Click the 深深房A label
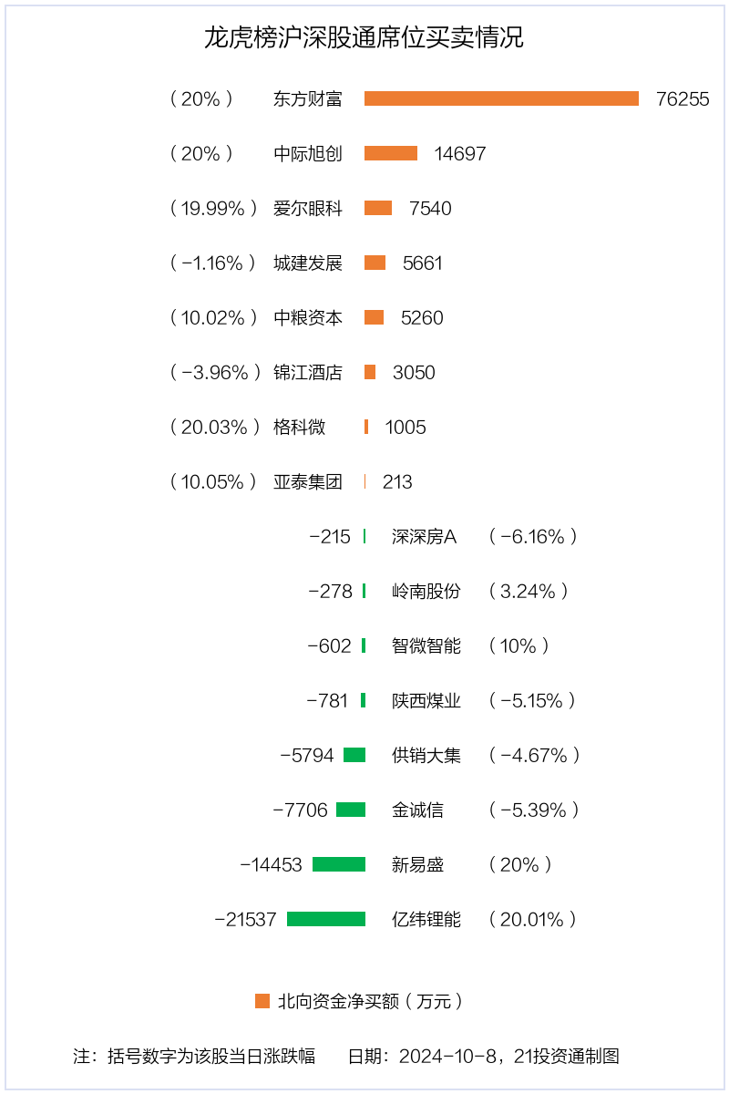Screen dimensions: 729x1094 pyautogui.click(x=424, y=536)
